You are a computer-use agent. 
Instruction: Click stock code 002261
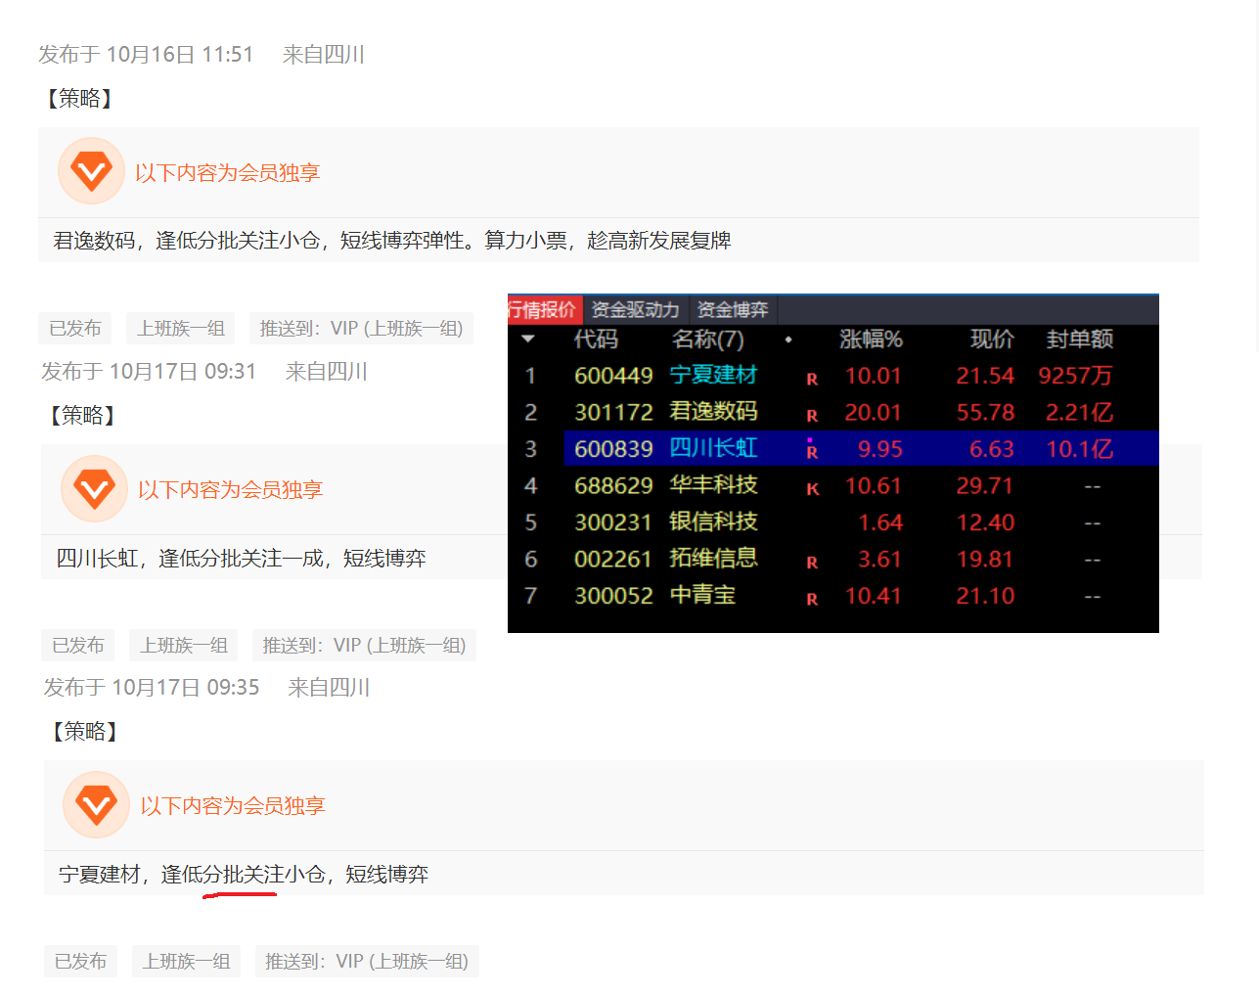click(x=613, y=560)
